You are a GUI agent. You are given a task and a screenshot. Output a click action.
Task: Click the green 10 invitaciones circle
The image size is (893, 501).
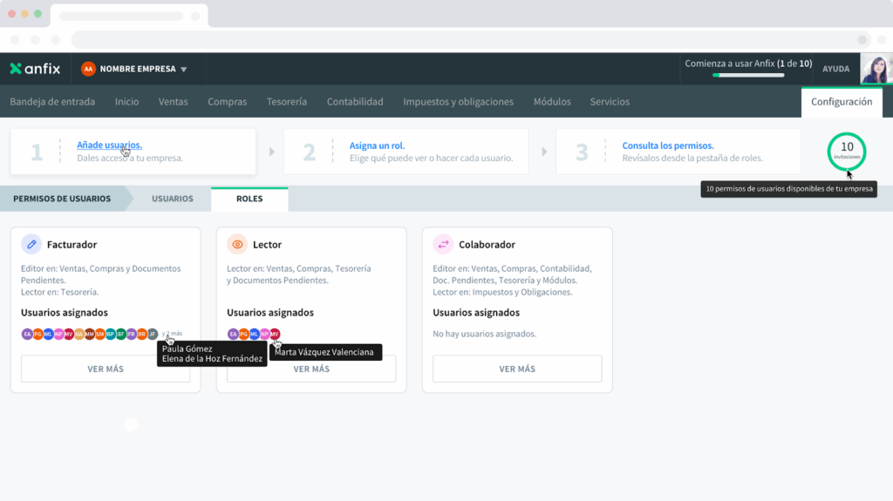(846, 151)
